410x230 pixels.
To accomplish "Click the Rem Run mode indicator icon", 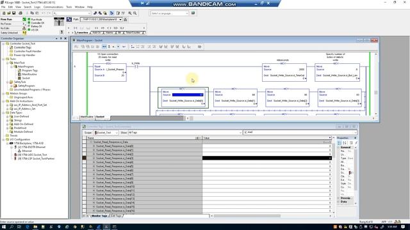I will pos(24,19).
